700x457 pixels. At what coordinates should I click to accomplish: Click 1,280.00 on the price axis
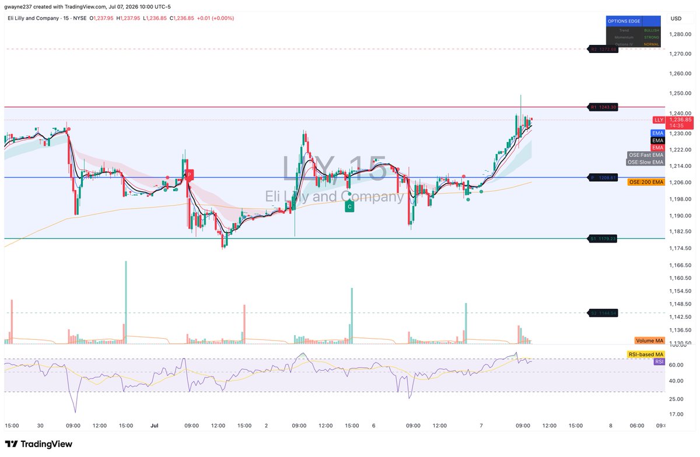click(x=680, y=34)
